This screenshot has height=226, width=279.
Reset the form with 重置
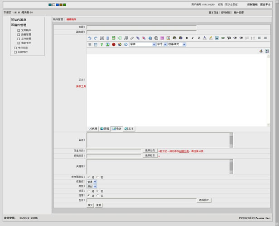click(99, 205)
